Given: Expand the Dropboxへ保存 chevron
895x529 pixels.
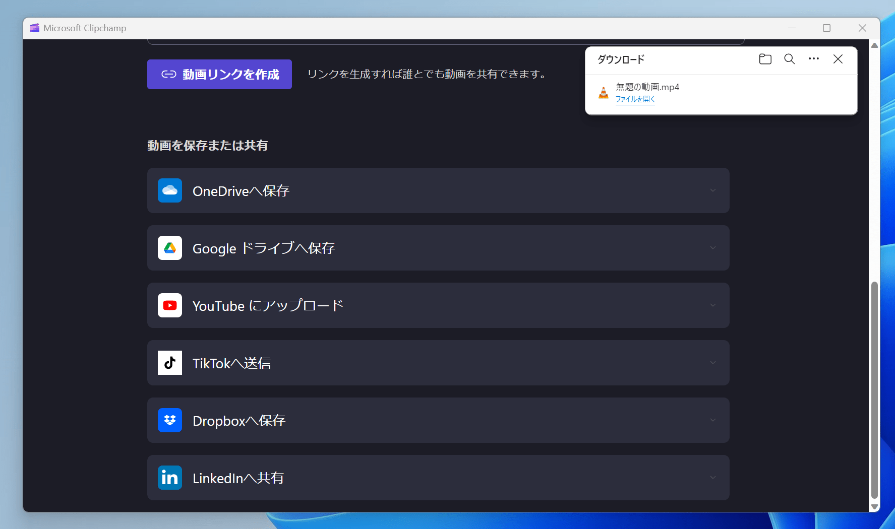Looking at the screenshot, I should point(713,420).
